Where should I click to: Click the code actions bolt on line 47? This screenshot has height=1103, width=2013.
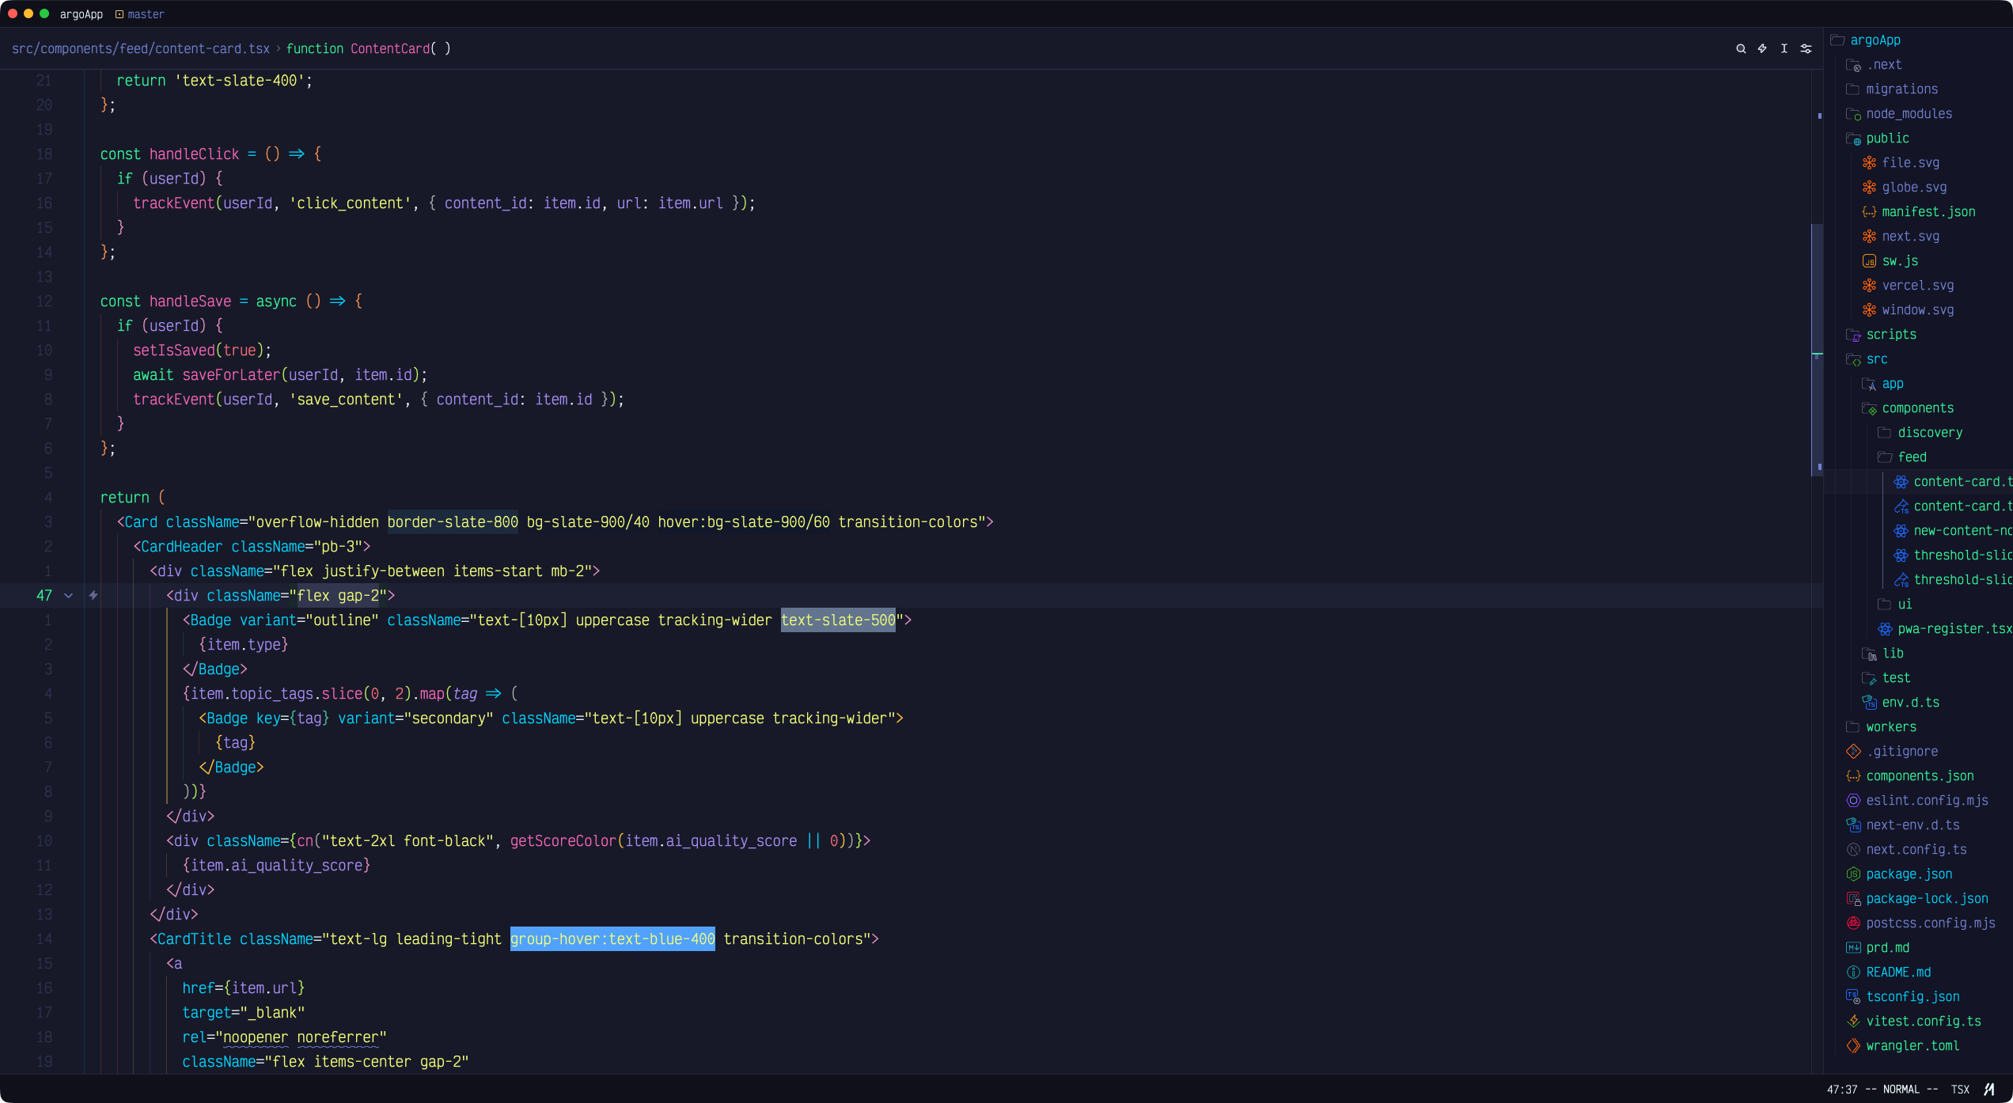(93, 595)
